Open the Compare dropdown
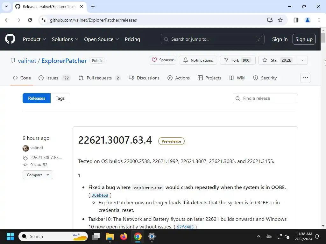The width and height of the screenshot is (326, 244). coord(38,175)
